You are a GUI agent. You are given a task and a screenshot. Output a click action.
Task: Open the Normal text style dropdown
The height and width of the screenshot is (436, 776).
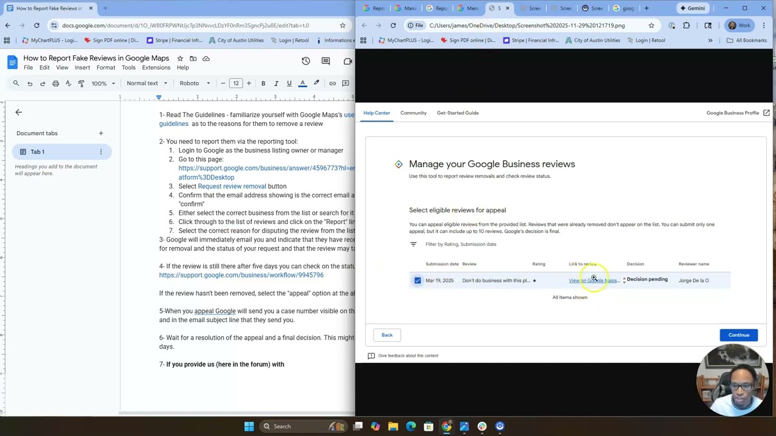tap(146, 84)
